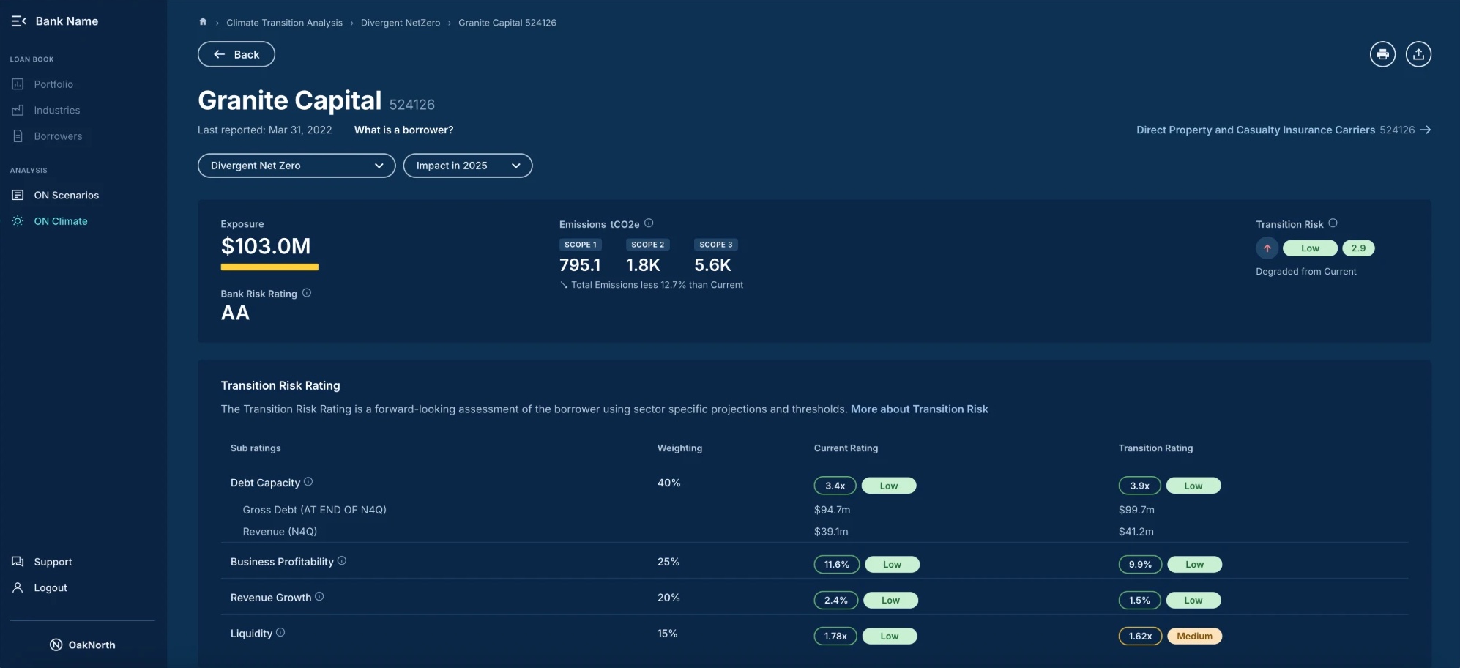Click the Scope 1 value 795.1
Viewport: 1460px width, 668px height.
(x=580, y=265)
